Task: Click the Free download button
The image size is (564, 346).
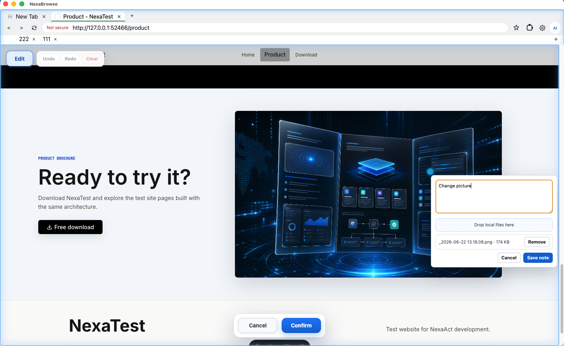Action: click(x=70, y=227)
